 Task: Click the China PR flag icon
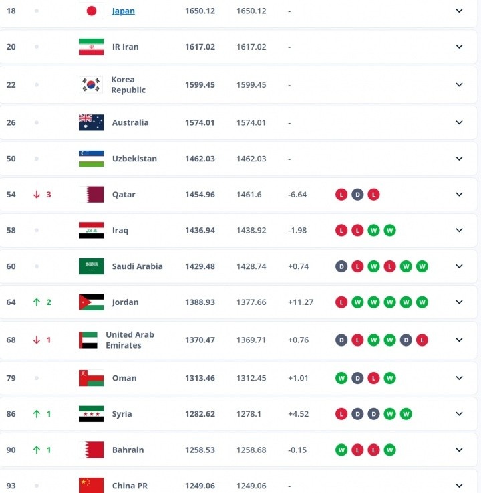[92, 486]
